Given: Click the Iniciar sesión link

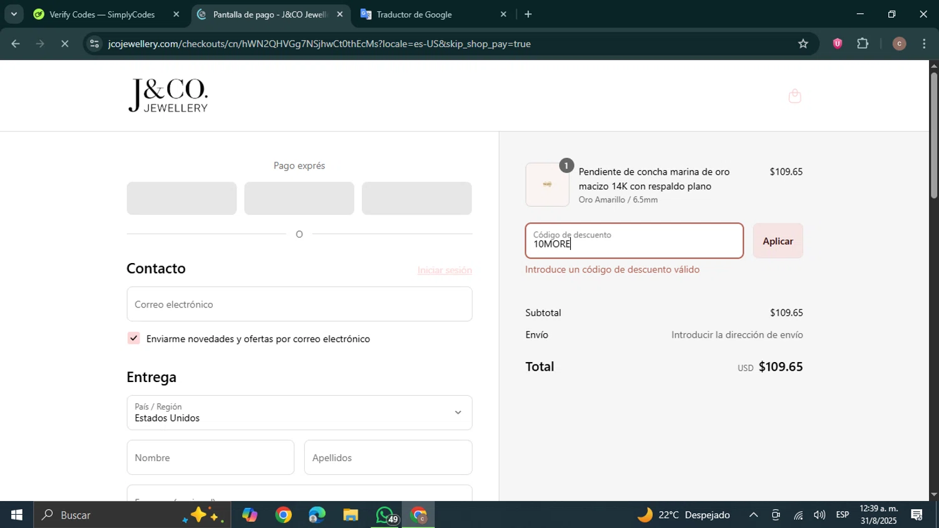Looking at the screenshot, I should click(x=444, y=270).
